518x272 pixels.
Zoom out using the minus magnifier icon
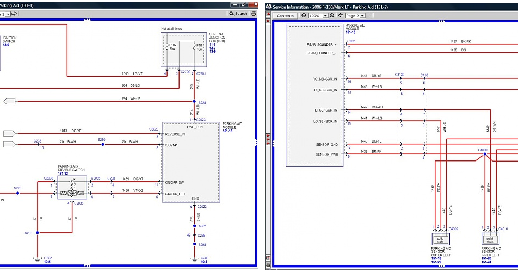pyautogui.click(x=304, y=16)
